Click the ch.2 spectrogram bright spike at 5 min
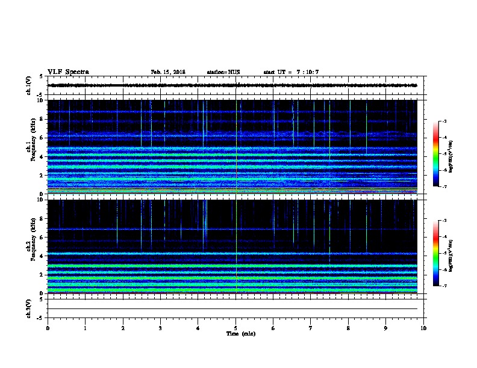The height and width of the screenshot is (368, 477). coord(236,247)
